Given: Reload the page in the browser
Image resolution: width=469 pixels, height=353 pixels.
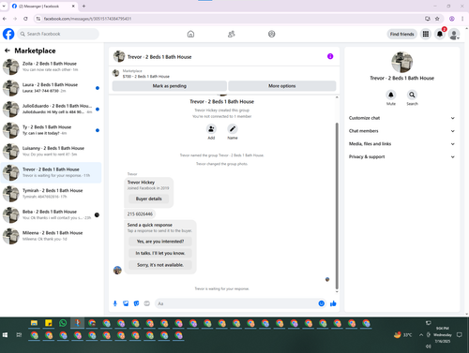Looking at the screenshot, I should click(25, 19).
